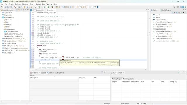The height and width of the screenshot is (105, 187).
Task: Click the editor vertical scrollbar thumb
Action: tap(148, 33)
